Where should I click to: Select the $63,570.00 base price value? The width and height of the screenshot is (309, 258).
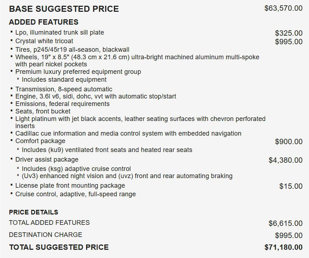[x=283, y=8]
